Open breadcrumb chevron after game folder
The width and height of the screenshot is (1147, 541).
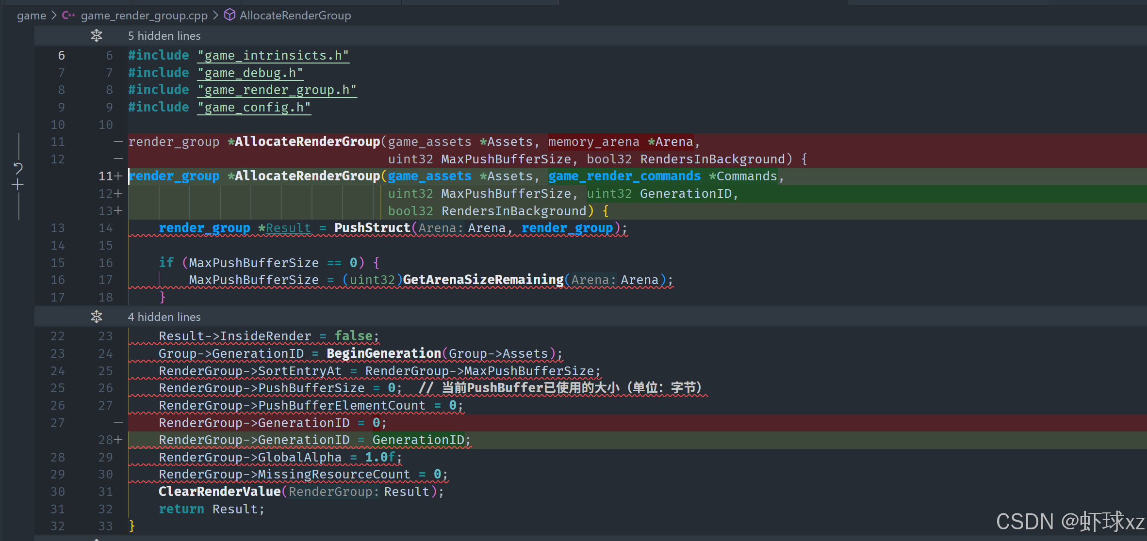pos(54,16)
